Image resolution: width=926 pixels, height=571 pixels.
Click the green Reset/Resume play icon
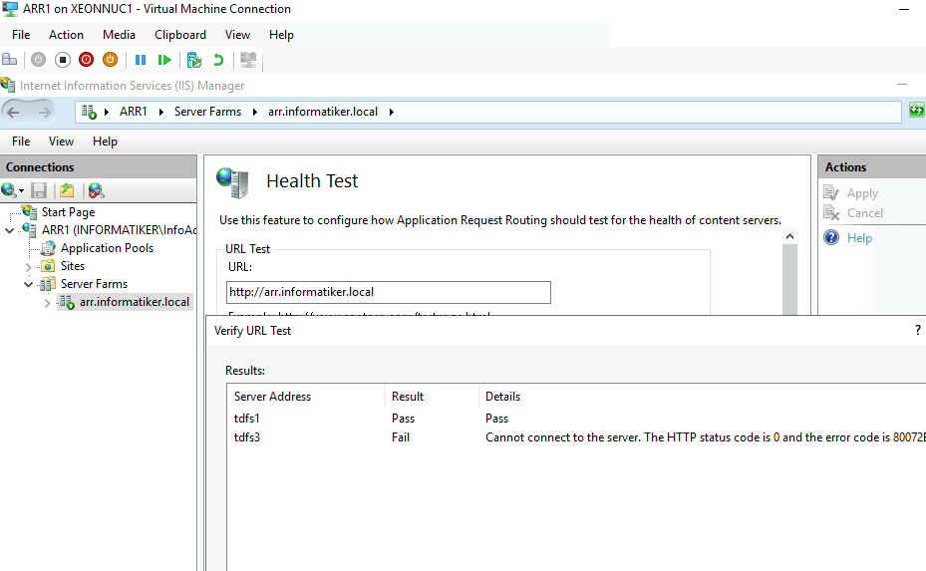click(x=164, y=60)
